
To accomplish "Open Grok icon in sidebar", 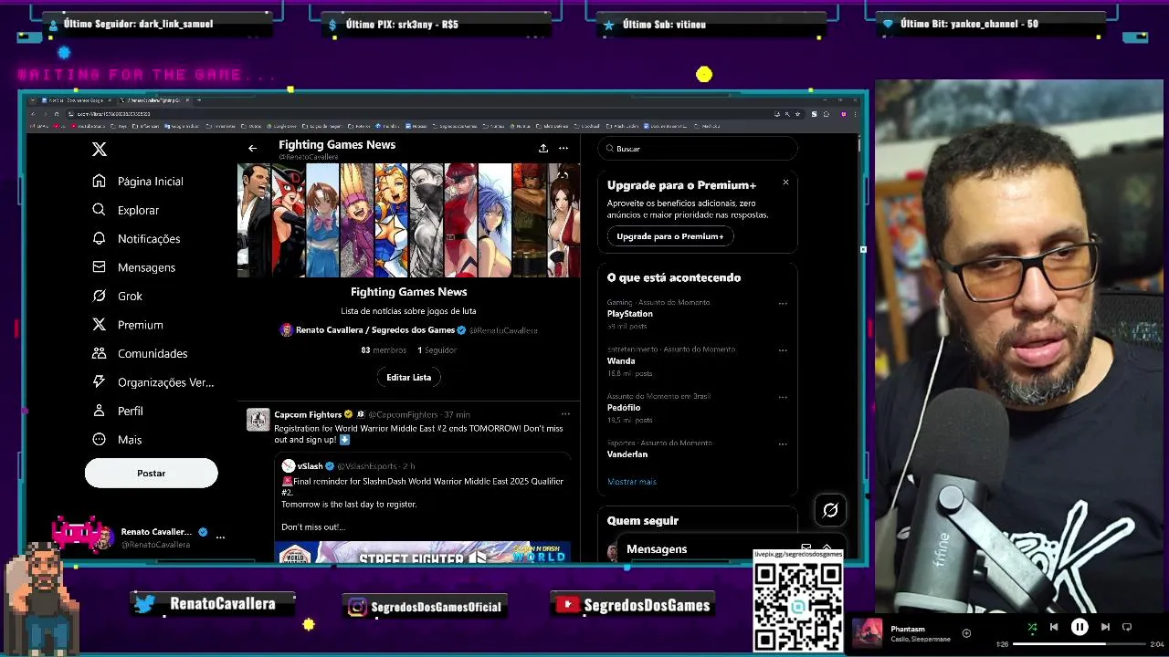I will pyautogui.click(x=99, y=296).
